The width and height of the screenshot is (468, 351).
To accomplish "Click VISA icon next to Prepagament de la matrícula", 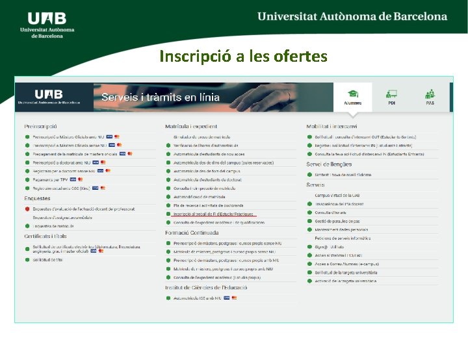I will point(122,153).
